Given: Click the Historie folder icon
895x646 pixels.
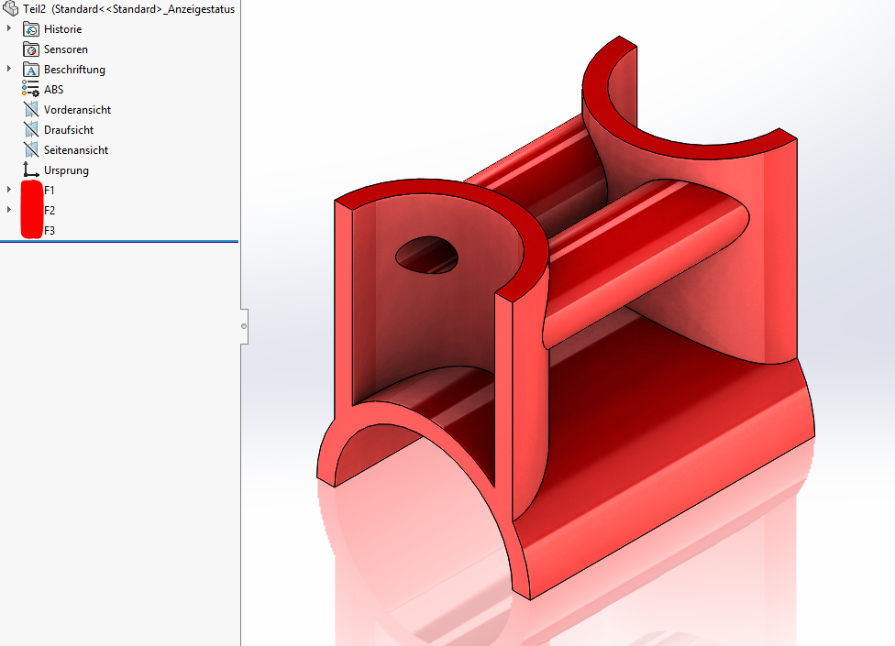Looking at the screenshot, I should pyautogui.click(x=31, y=29).
